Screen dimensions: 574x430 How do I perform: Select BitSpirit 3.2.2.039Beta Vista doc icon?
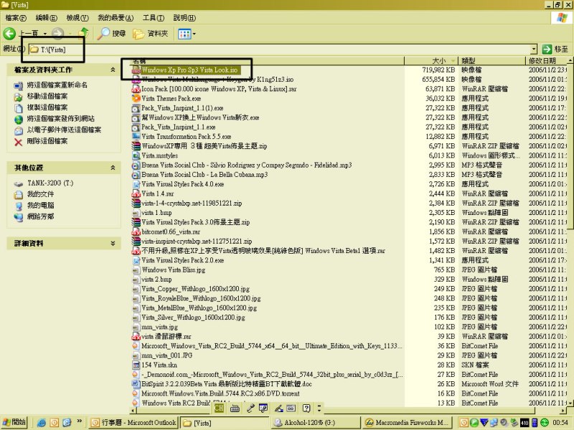[136, 384]
